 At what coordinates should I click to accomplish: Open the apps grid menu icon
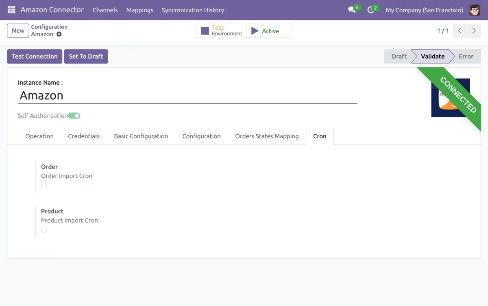(11, 10)
